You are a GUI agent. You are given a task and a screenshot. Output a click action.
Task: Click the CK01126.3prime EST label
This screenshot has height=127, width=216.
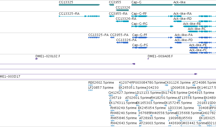(178, 83)
